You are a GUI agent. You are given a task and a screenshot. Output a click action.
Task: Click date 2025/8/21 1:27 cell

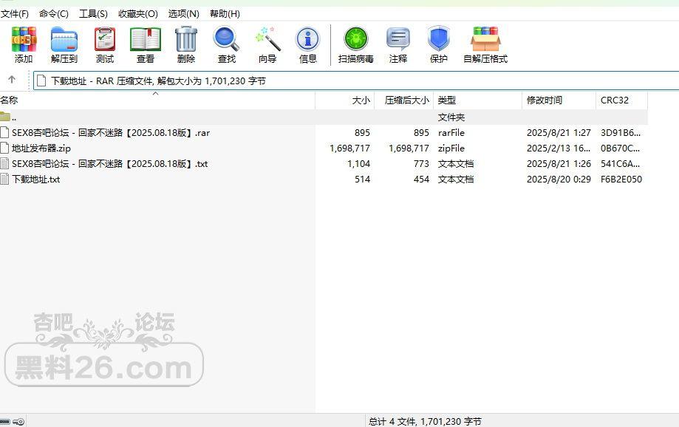559,132
